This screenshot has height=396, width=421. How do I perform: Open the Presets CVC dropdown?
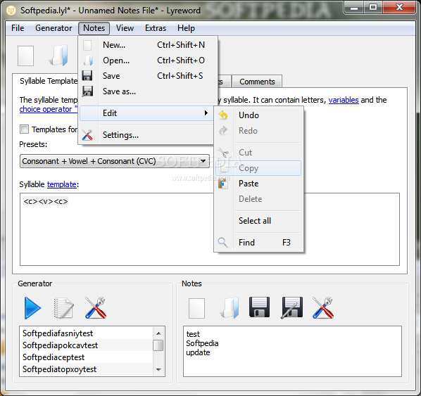[x=115, y=161]
